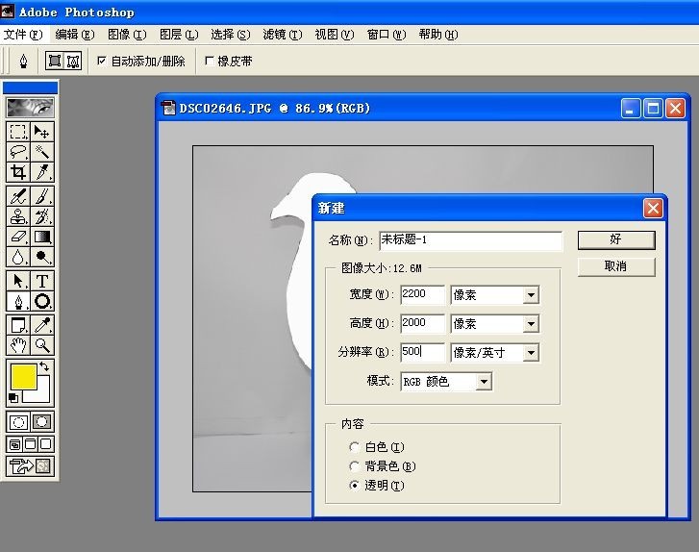Confirm new document with 好 button
The width and height of the screenshot is (699, 552).
coord(616,239)
